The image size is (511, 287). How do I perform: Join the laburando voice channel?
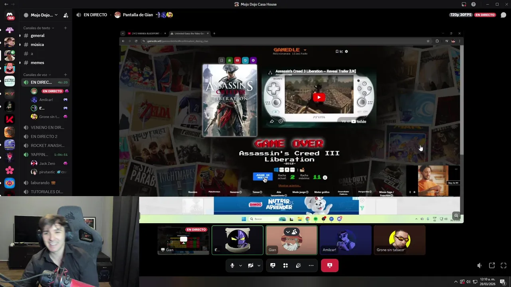click(x=45, y=183)
